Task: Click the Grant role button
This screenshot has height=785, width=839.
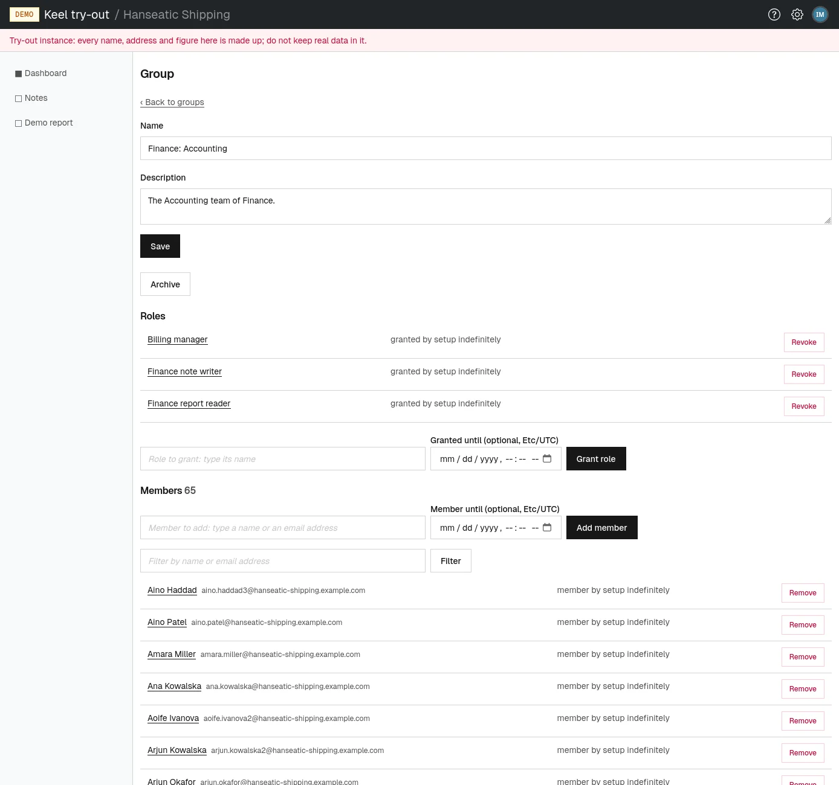Action: pyautogui.click(x=596, y=459)
